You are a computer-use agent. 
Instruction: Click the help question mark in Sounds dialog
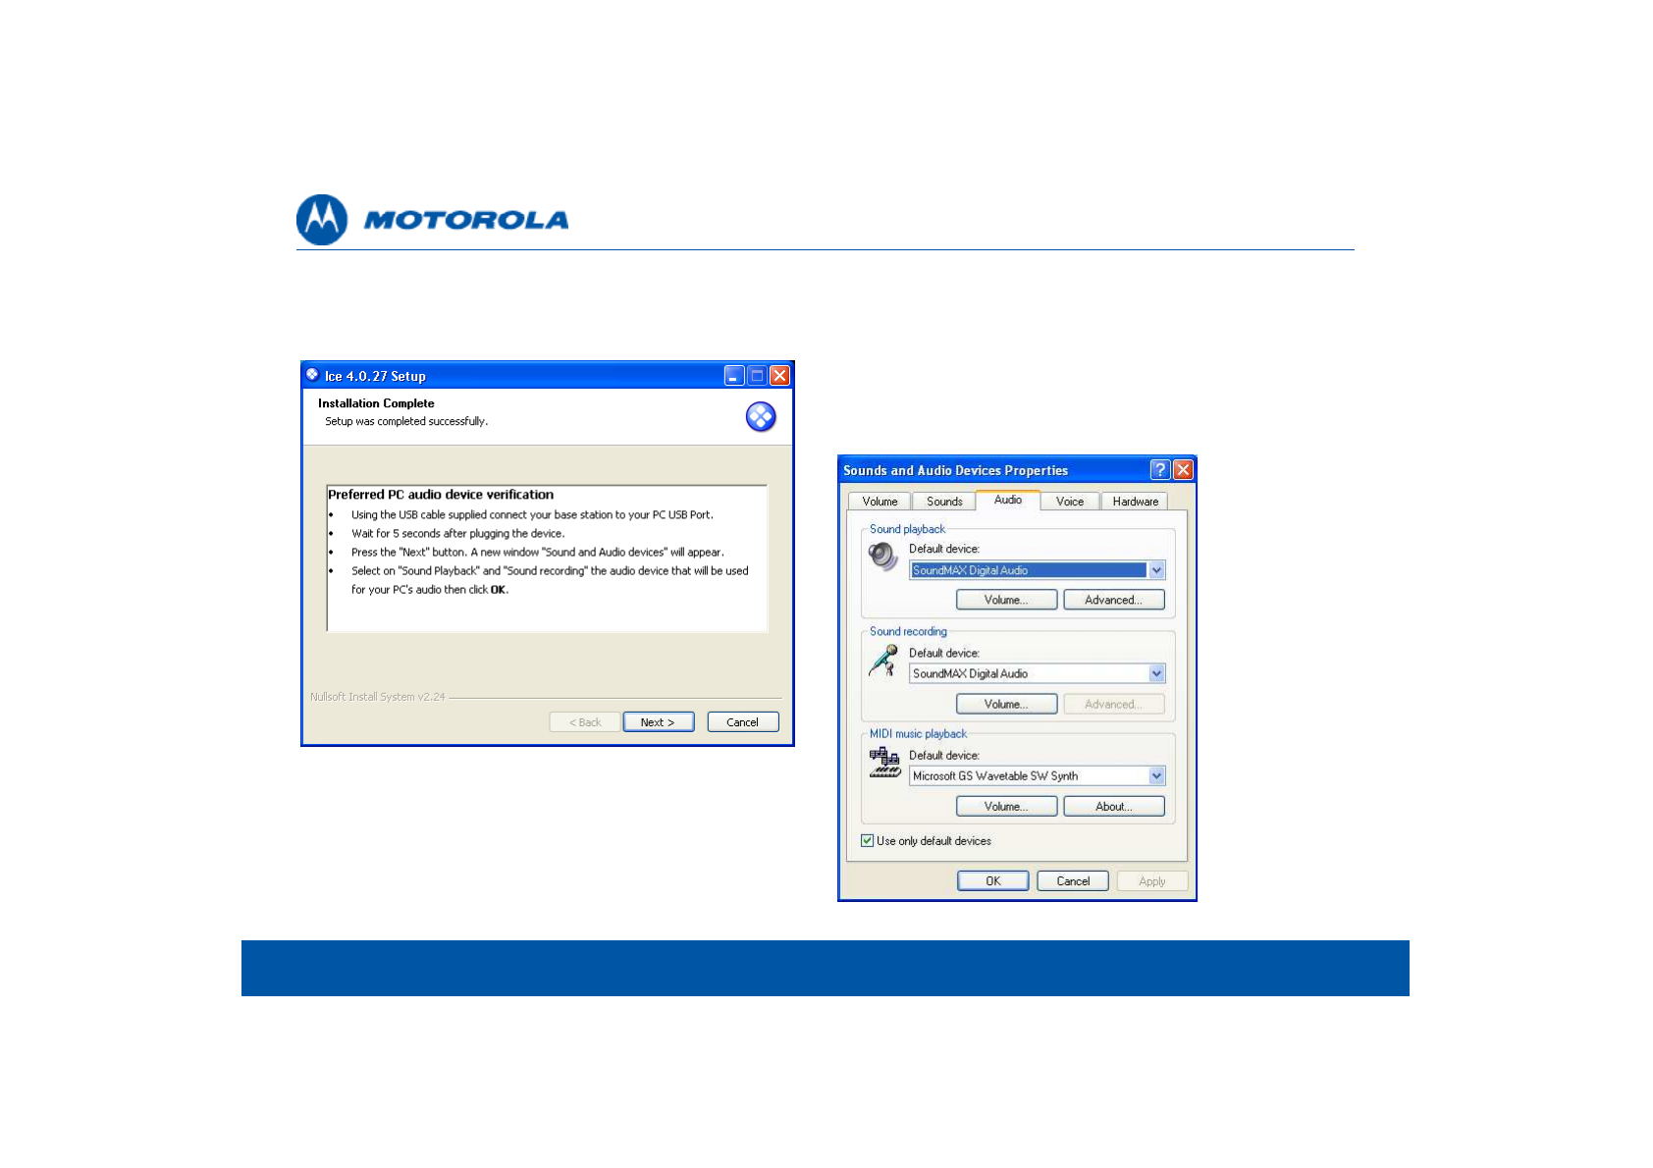click(1160, 470)
